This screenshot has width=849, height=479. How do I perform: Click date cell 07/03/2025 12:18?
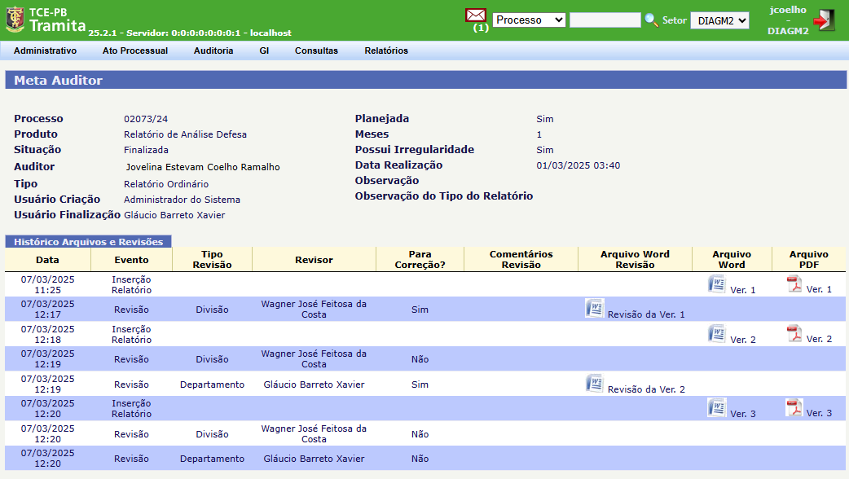click(x=47, y=335)
